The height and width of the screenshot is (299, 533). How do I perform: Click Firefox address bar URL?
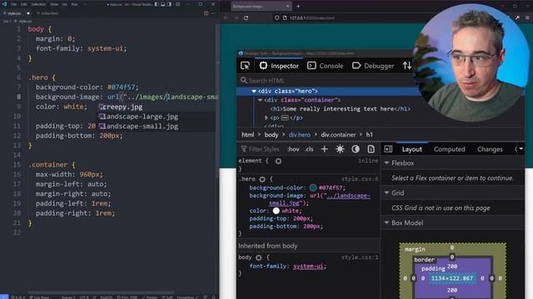click(x=311, y=18)
